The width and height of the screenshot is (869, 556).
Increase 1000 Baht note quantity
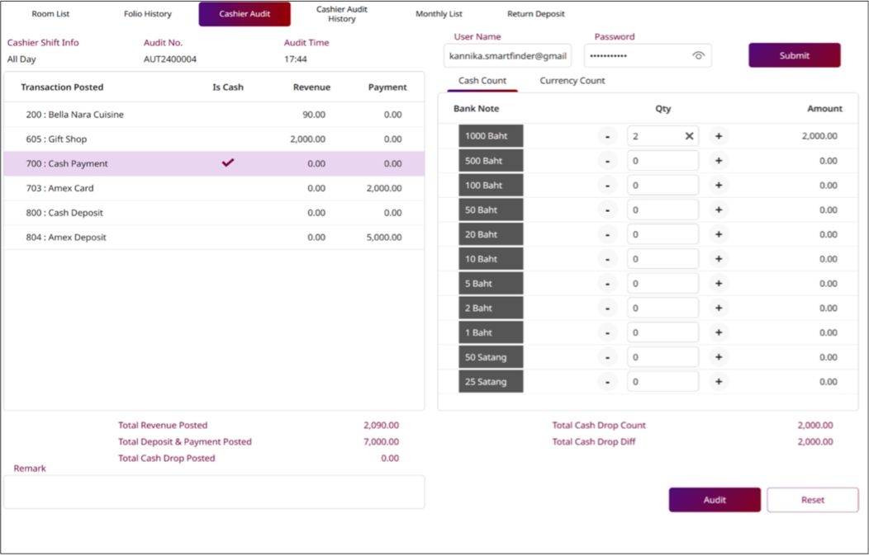pyautogui.click(x=719, y=136)
